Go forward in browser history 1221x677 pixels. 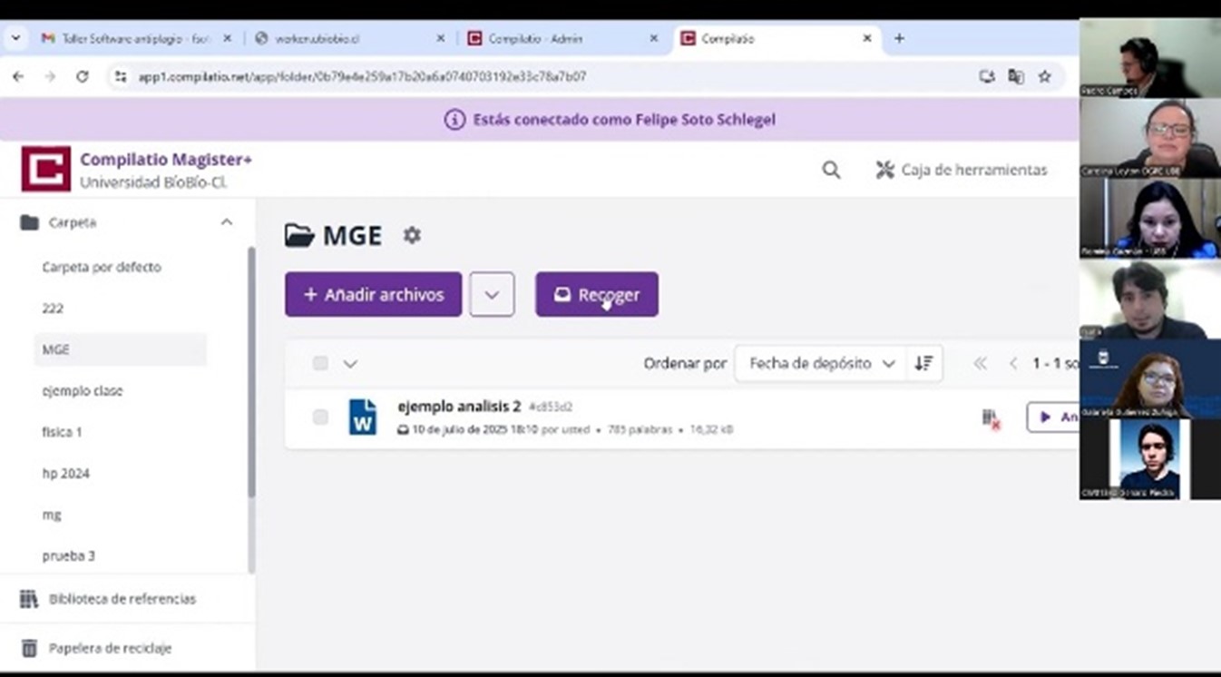[x=50, y=77]
